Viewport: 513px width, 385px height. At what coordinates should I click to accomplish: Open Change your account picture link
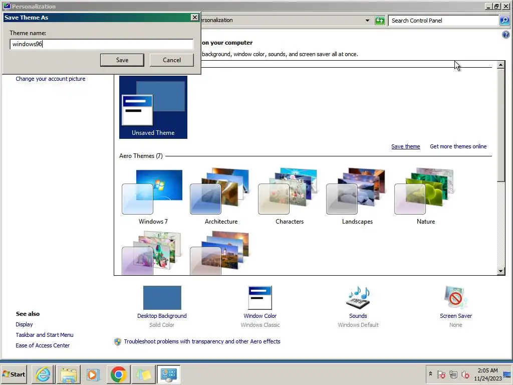pyautogui.click(x=51, y=79)
